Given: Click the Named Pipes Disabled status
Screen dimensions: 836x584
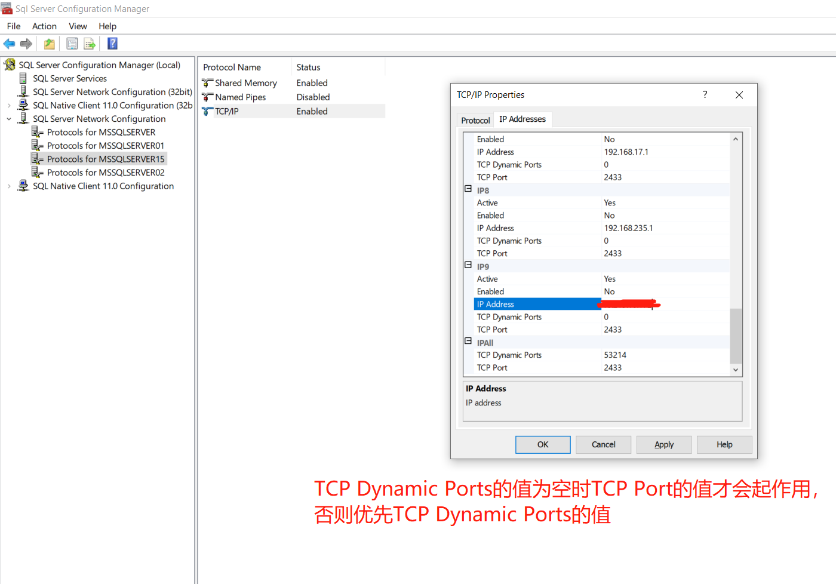Looking at the screenshot, I should (313, 97).
